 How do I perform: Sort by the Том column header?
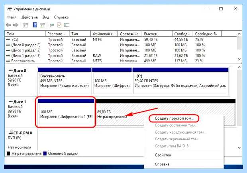[25, 34]
